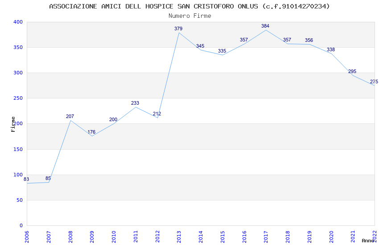379x245 pixels.
Task: Click the x-axis title Anno
Action: click(x=368, y=241)
